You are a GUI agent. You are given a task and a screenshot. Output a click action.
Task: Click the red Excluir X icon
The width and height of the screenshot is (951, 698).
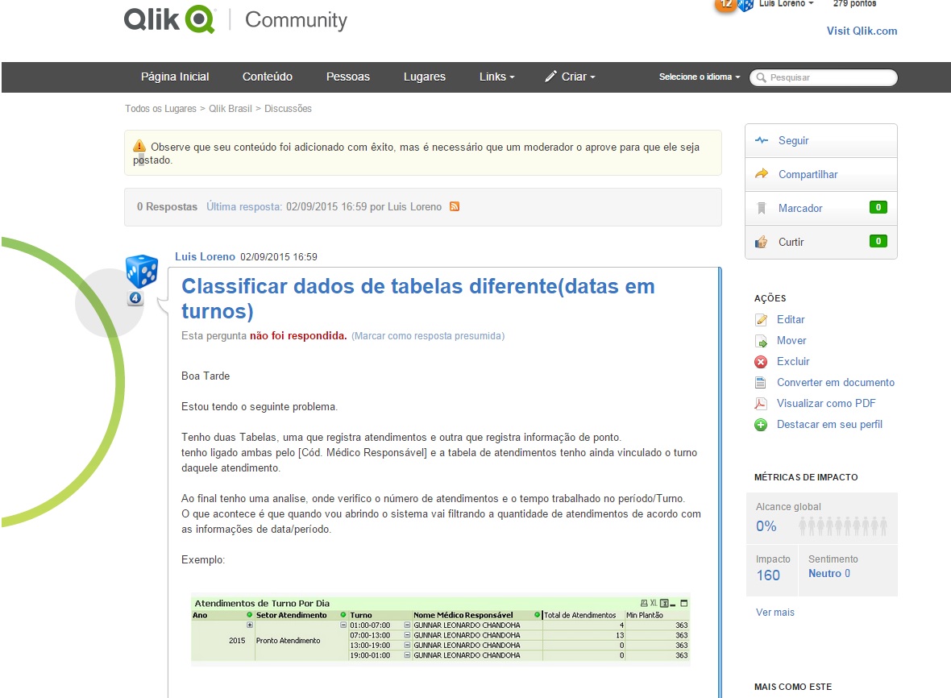click(761, 361)
